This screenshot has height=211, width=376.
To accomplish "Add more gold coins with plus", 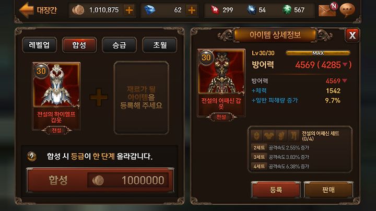I will [x=129, y=10].
